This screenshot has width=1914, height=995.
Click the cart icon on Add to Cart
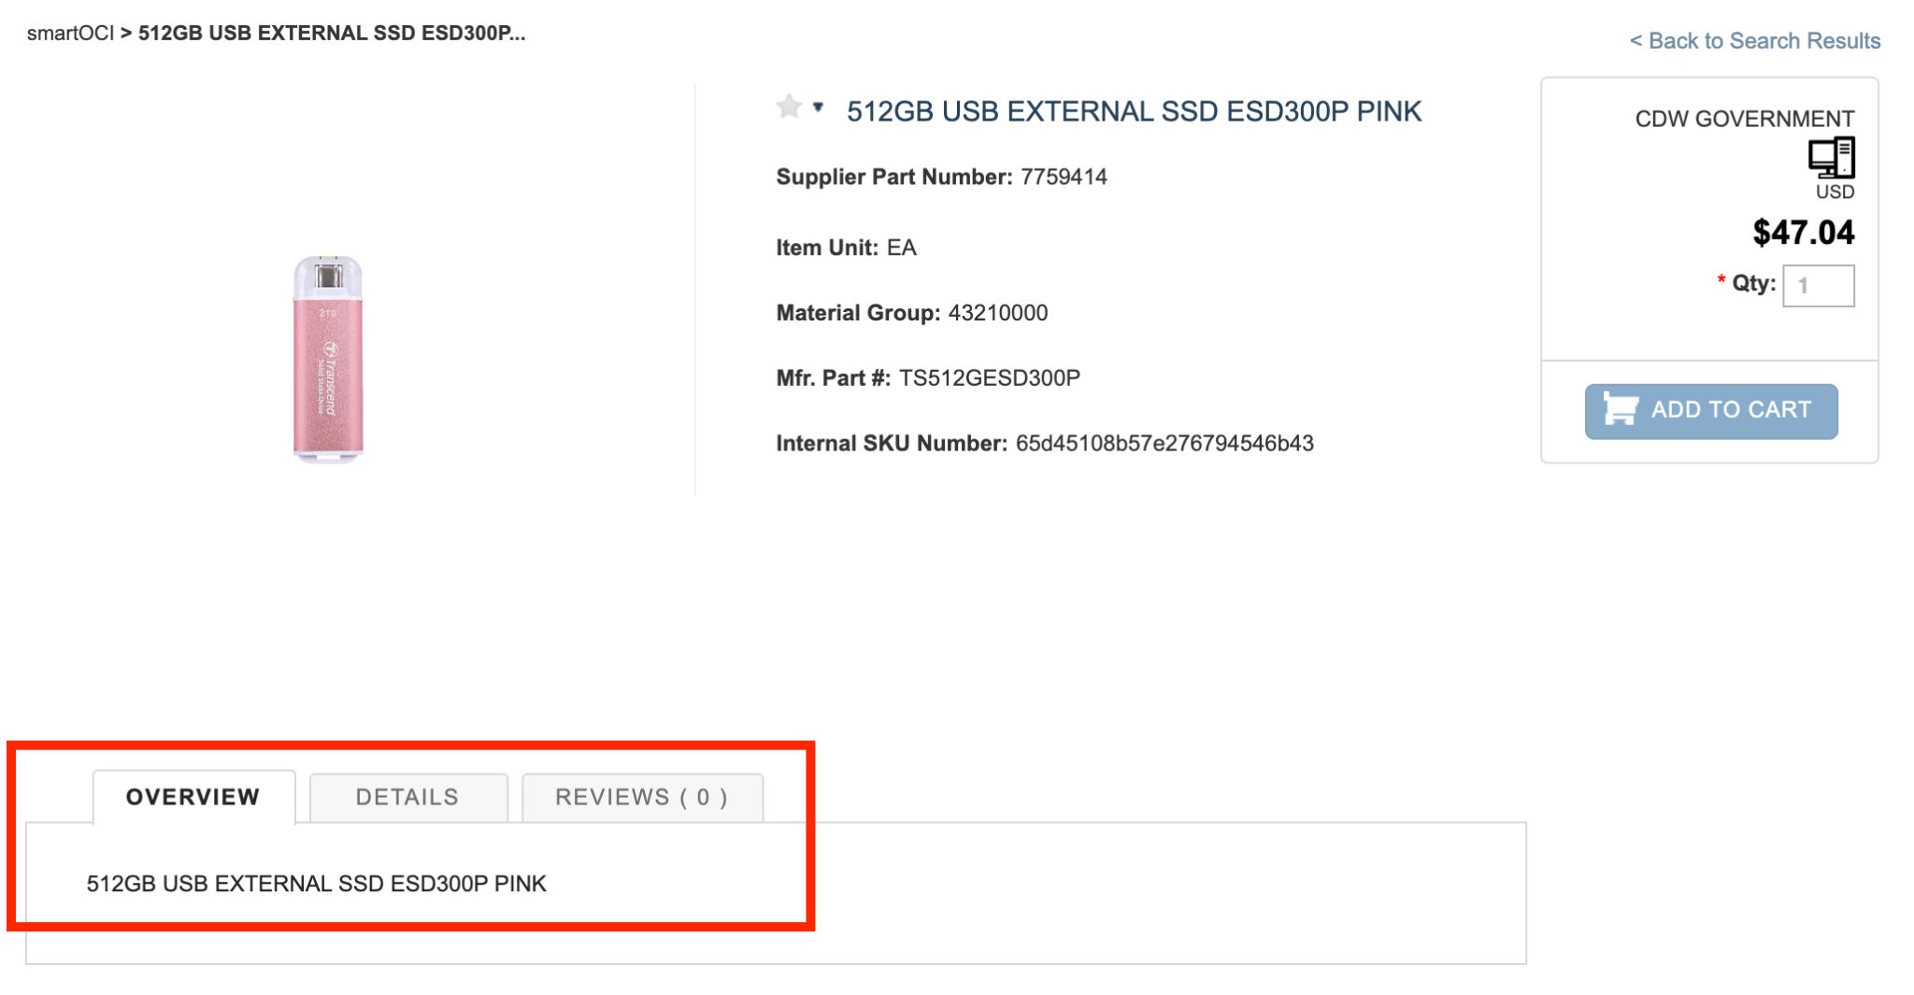pos(1621,409)
